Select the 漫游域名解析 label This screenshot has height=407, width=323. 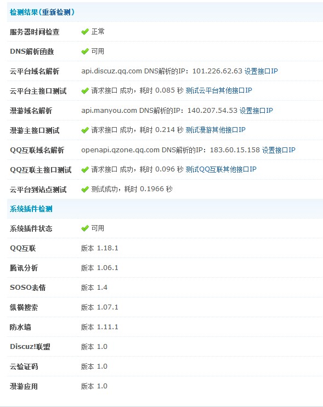[x=31, y=111]
